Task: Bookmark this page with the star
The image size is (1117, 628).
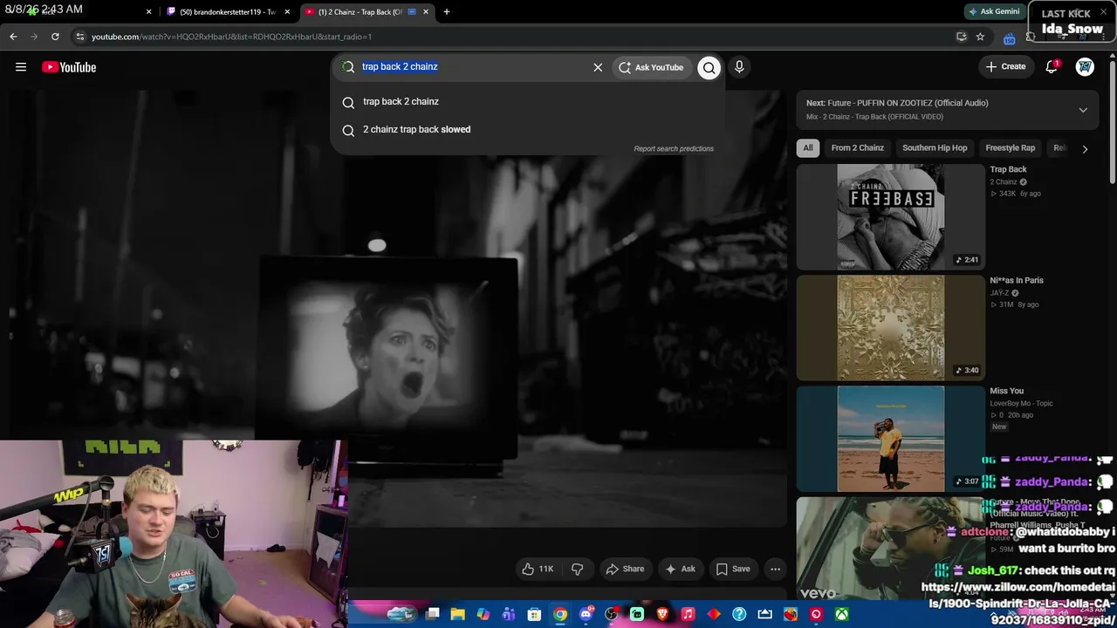Action: click(x=980, y=37)
